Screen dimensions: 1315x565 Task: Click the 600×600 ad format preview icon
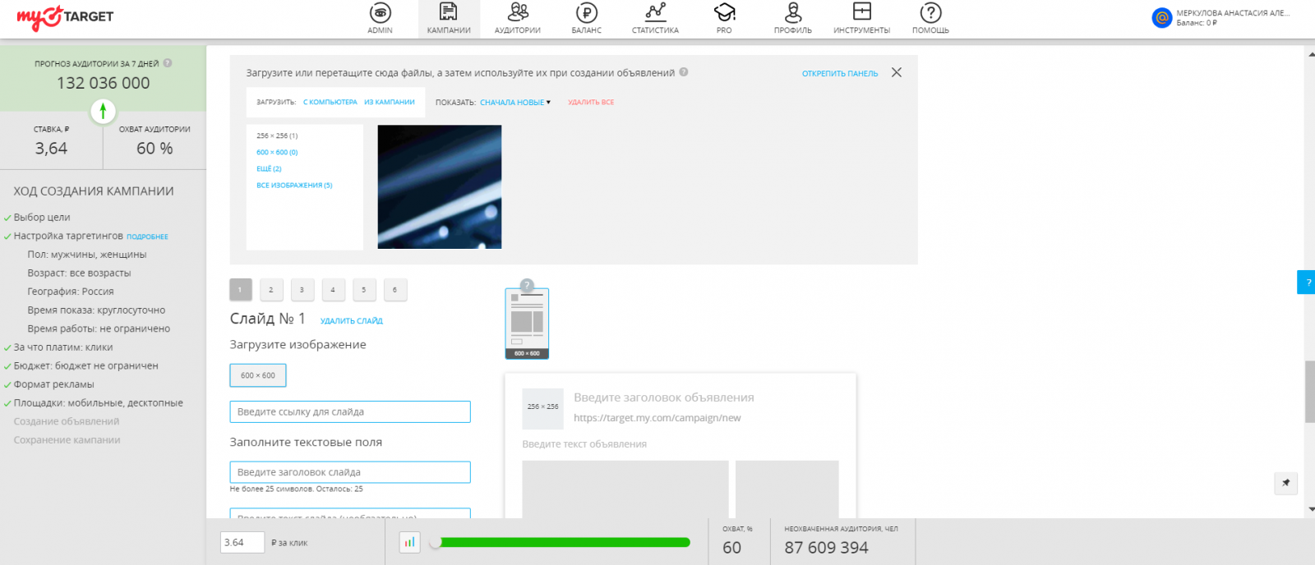tap(527, 324)
